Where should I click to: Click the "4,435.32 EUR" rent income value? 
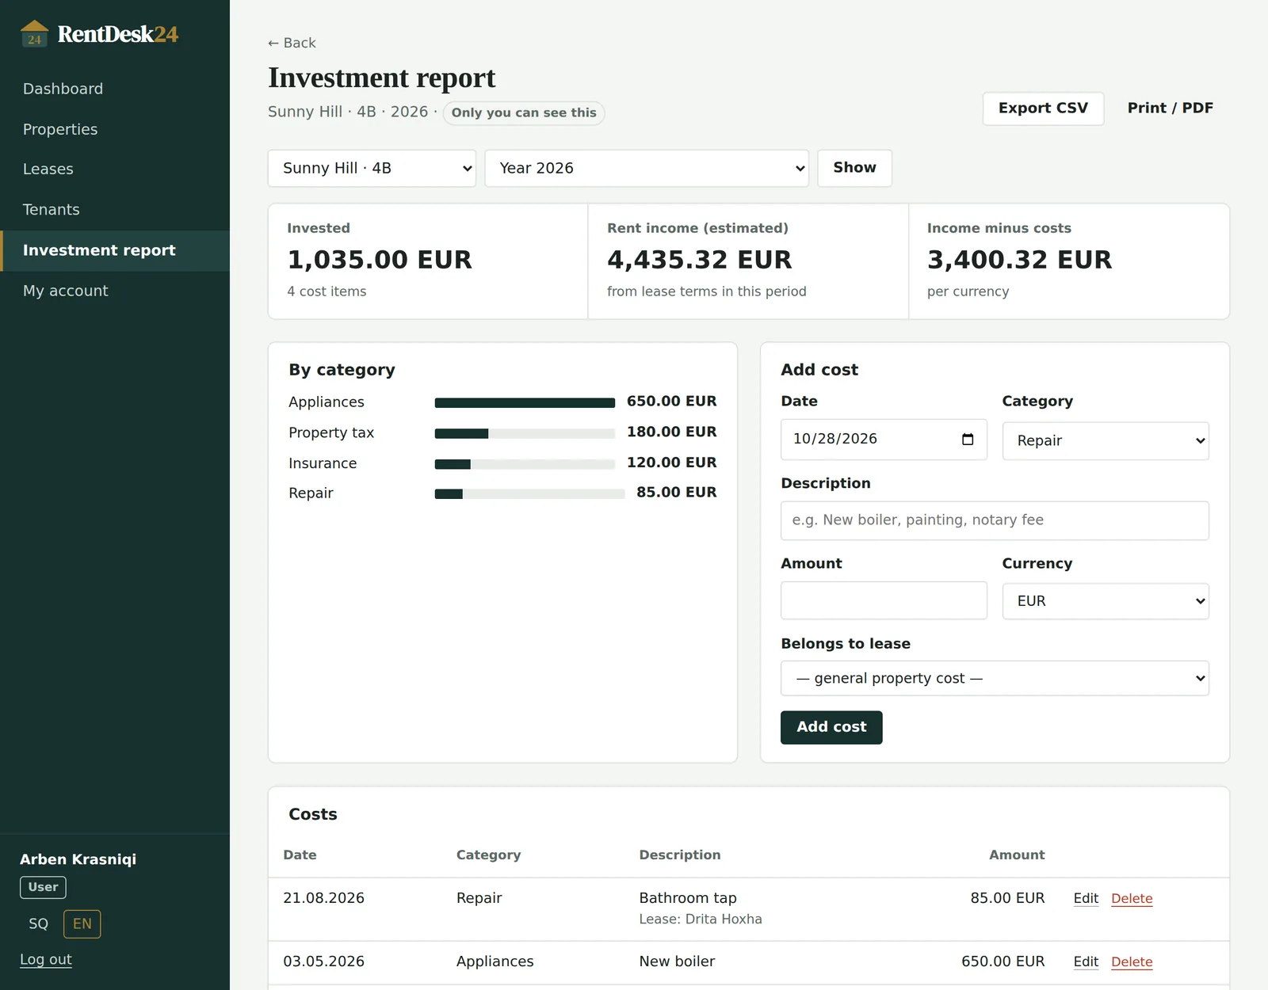(700, 260)
